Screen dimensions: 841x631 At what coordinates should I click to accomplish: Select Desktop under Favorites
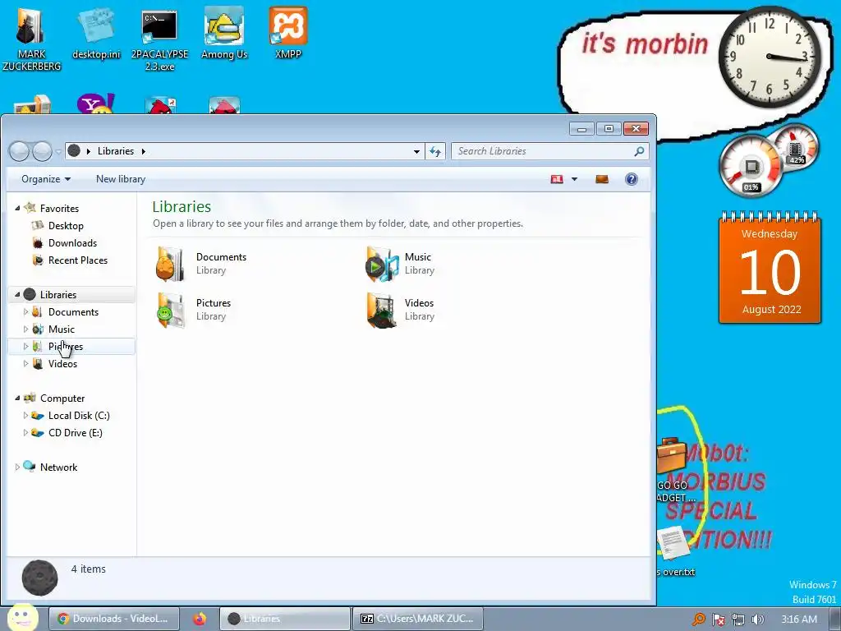coord(66,226)
